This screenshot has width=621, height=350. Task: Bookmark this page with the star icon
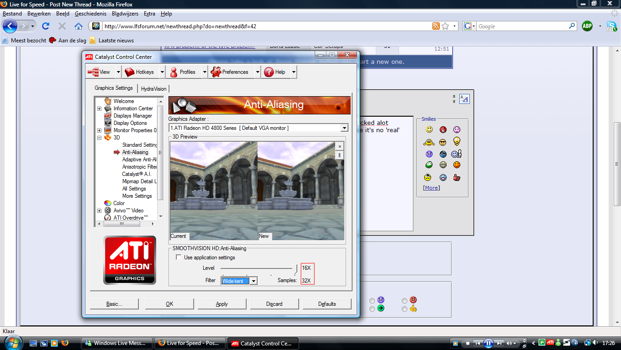click(x=445, y=26)
